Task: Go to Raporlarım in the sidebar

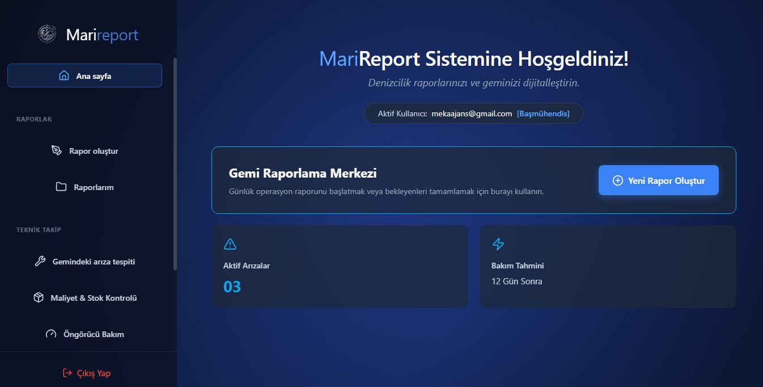Action: coord(84,187)
